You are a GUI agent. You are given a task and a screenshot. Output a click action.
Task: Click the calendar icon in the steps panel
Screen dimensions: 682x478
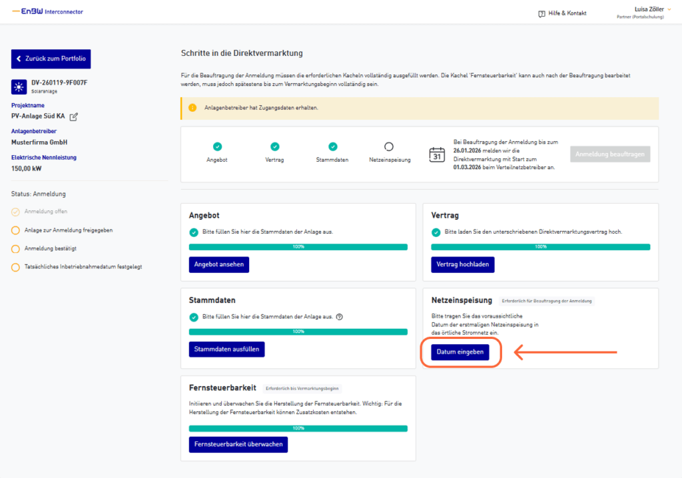(x=436, y=155)
